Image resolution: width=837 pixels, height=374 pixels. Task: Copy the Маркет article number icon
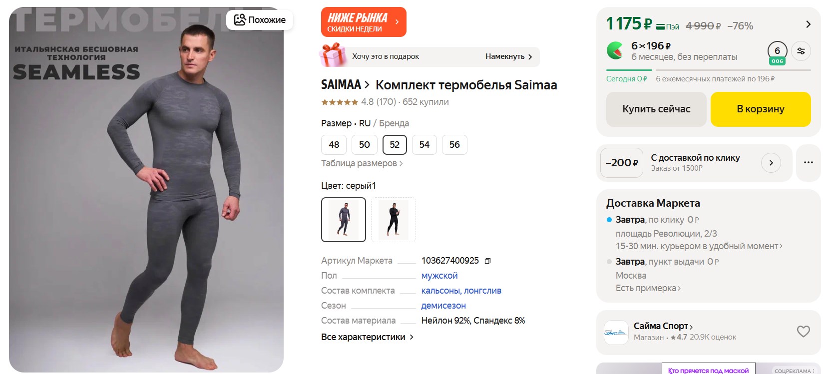(x=488, y=261)
